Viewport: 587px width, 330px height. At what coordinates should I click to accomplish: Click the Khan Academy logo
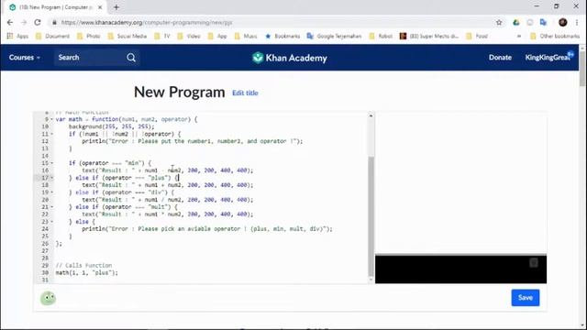(x=290, y=58)
